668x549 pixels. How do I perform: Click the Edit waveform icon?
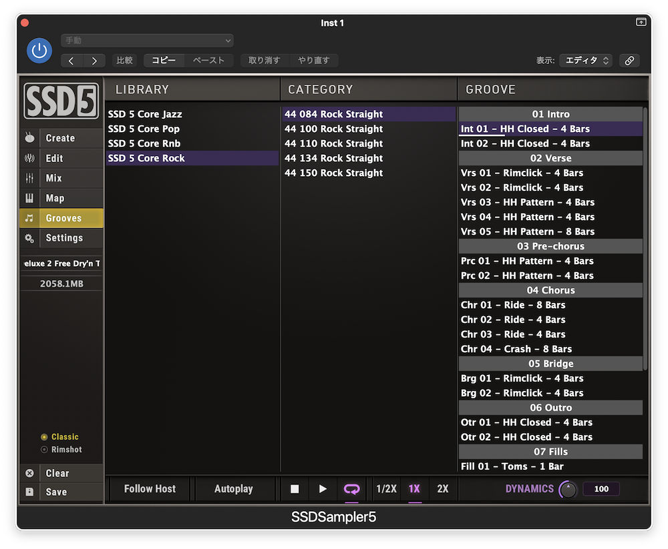pos(29,158)
